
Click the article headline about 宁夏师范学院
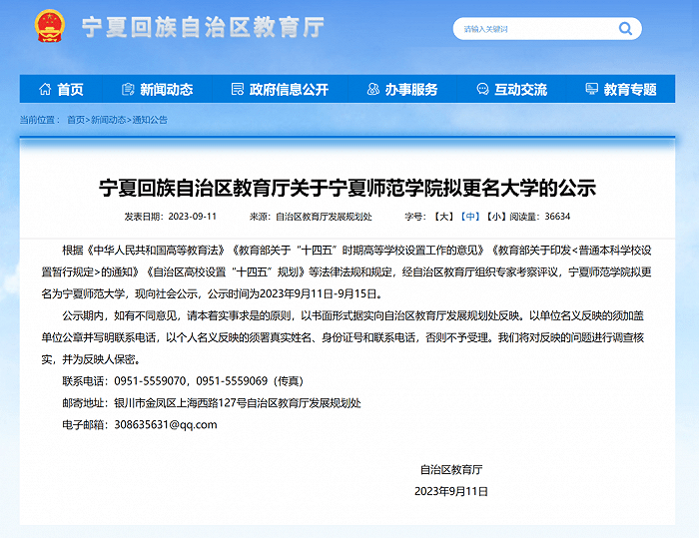pyautogui.click(x=348, y=188)
